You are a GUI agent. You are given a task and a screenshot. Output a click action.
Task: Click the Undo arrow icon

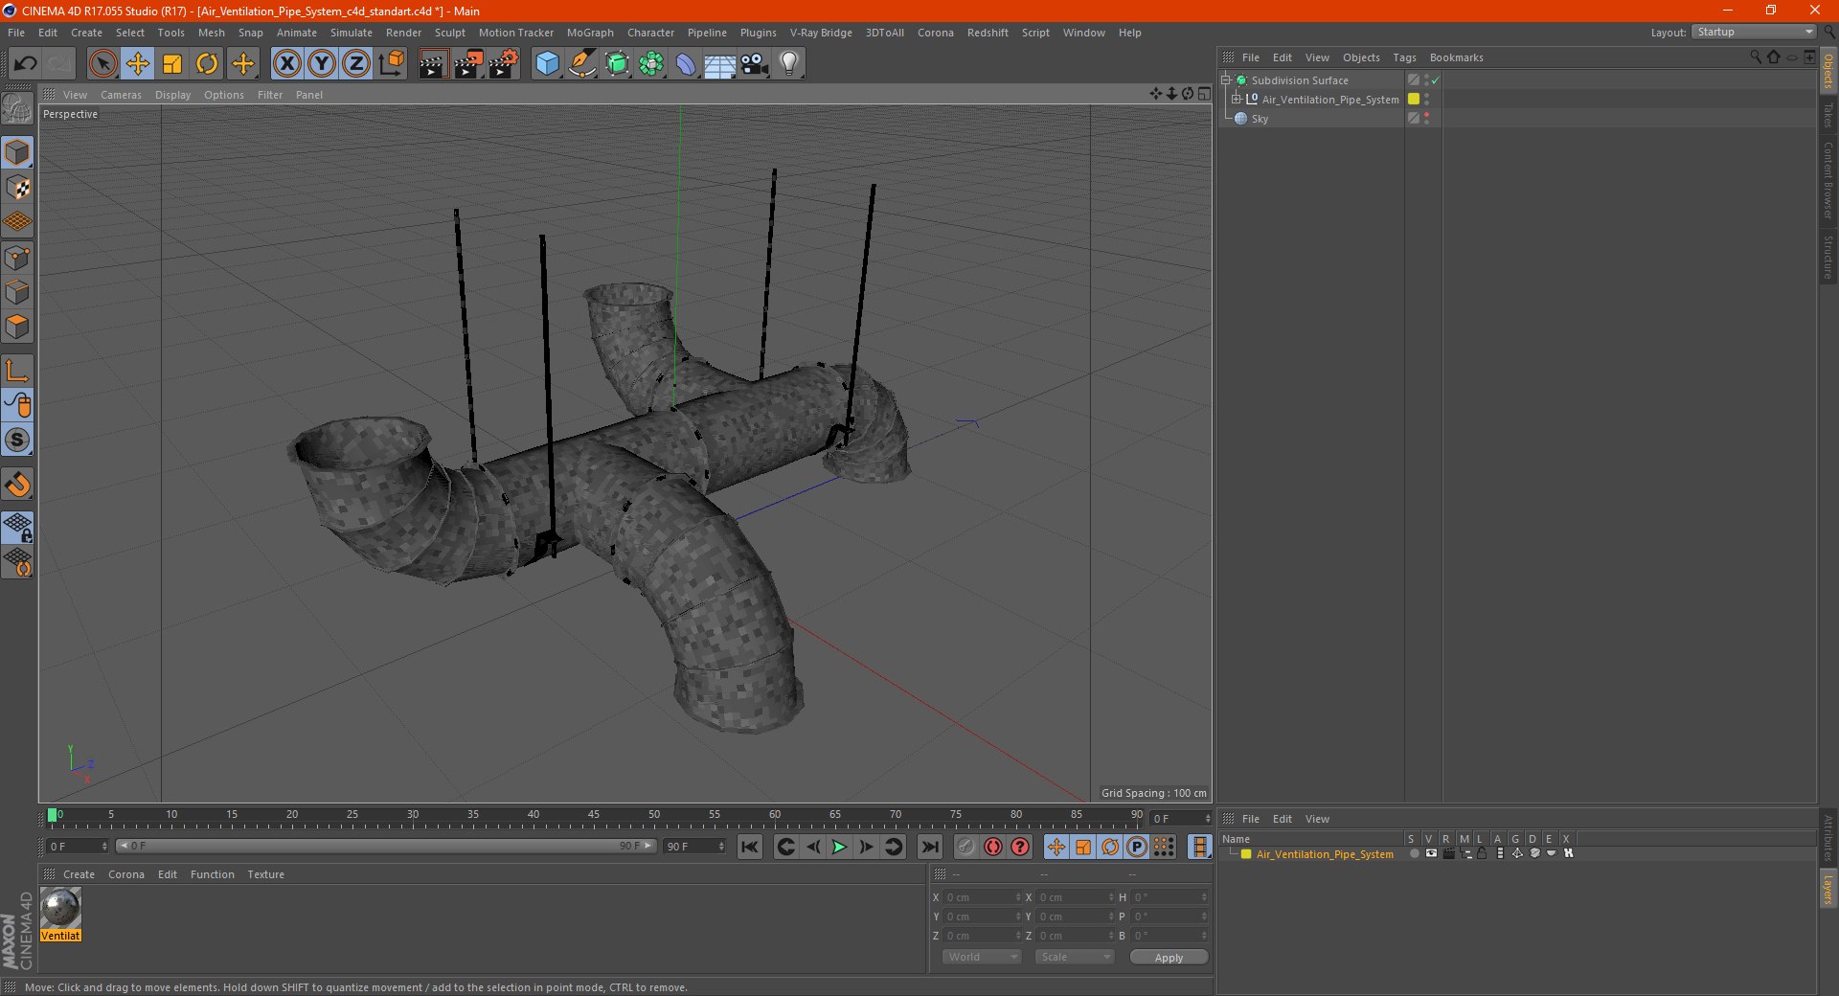click(x=26, y=64)
